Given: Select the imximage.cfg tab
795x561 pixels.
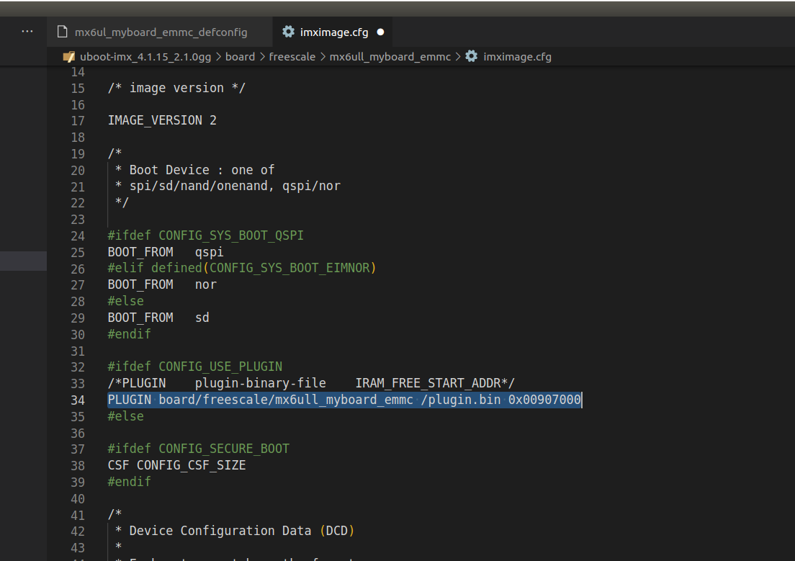Looking at the screenshot, I should click(x=333, y=32).
